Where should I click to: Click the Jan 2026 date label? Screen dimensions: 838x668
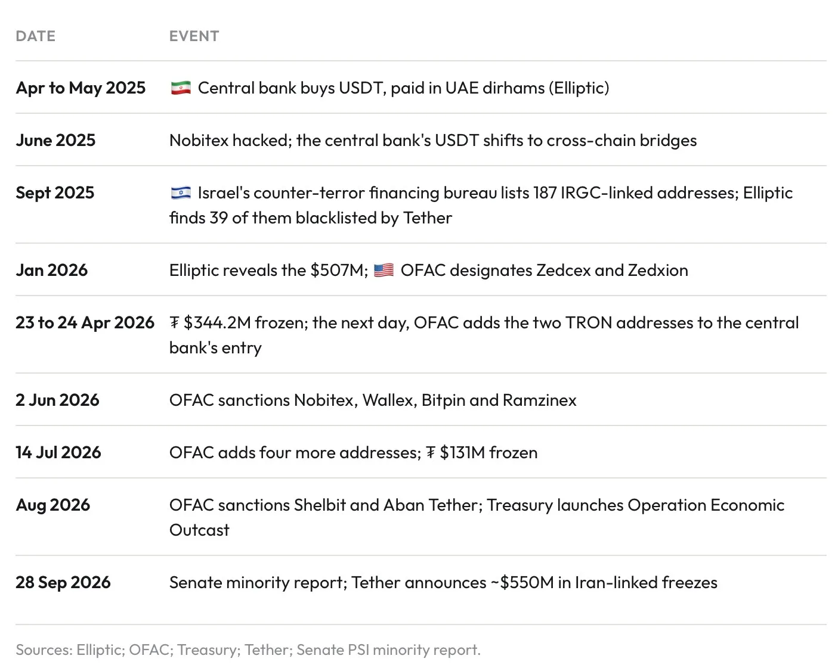pos(51,270)
